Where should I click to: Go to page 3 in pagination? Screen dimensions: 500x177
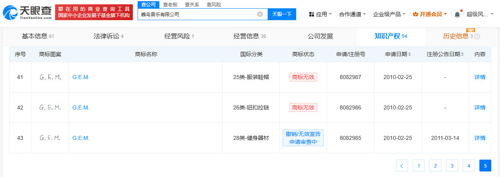(x=452, y=166)
